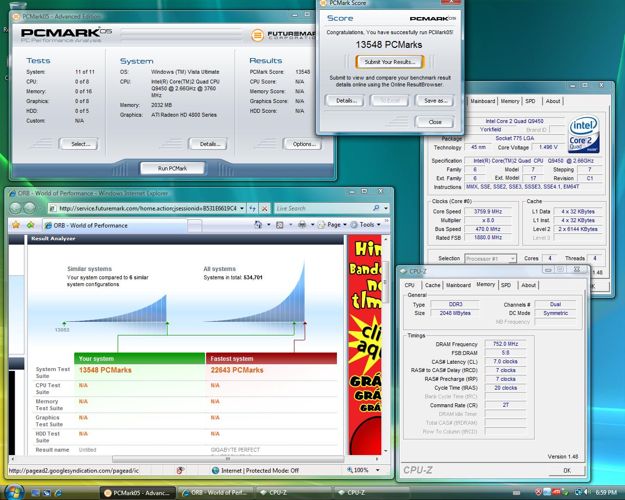Open the About tab in front CPU-Z
The image size is (625, 500).
(x=528, y=285)
